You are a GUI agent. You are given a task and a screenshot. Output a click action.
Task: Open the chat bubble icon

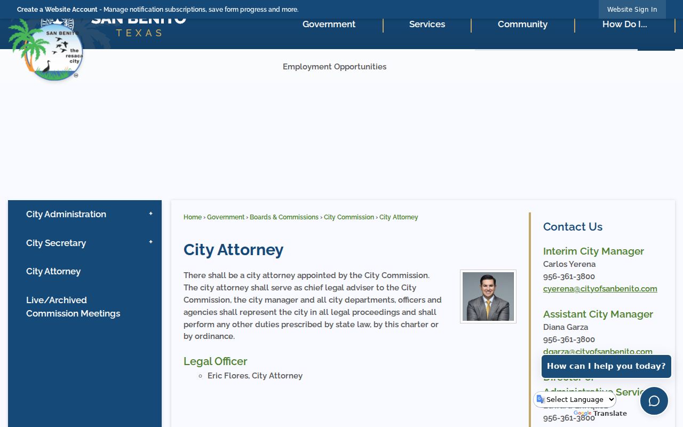pyautogui.click(x=654, y=401)
